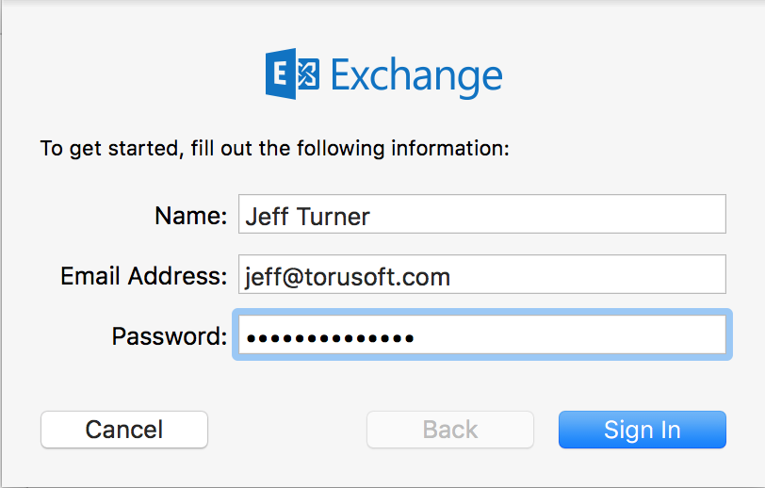Click the Exchange logo icon
Screen dimensions: 765x488
coord(292,73)
